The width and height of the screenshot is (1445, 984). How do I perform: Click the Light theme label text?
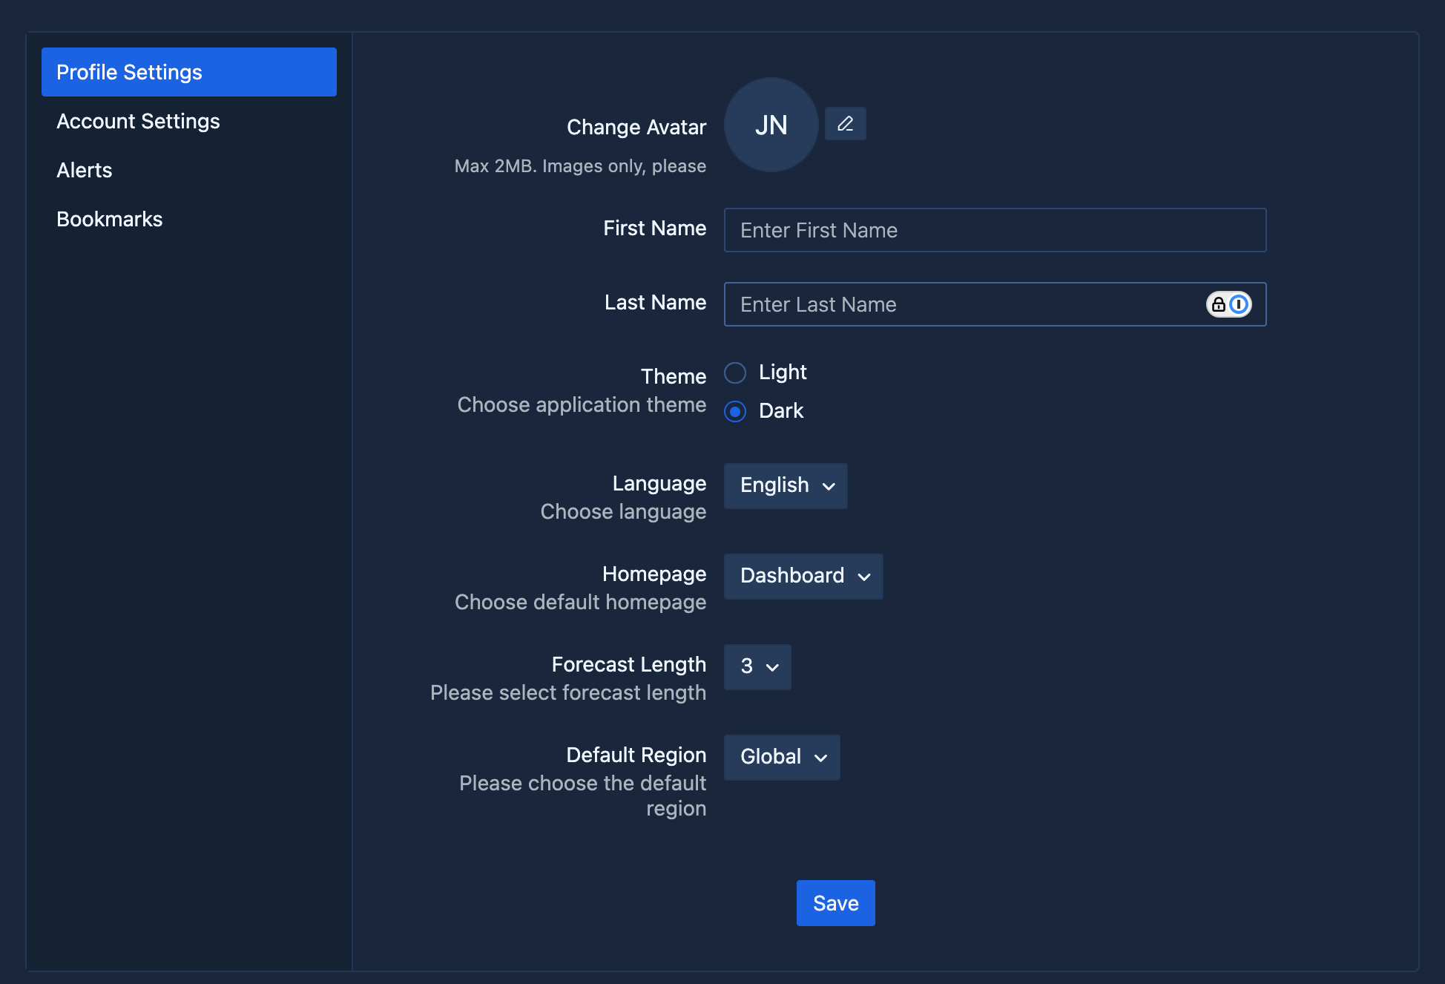[783, 372]
